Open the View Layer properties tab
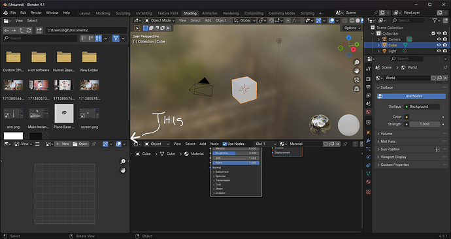 coord(368,95)
